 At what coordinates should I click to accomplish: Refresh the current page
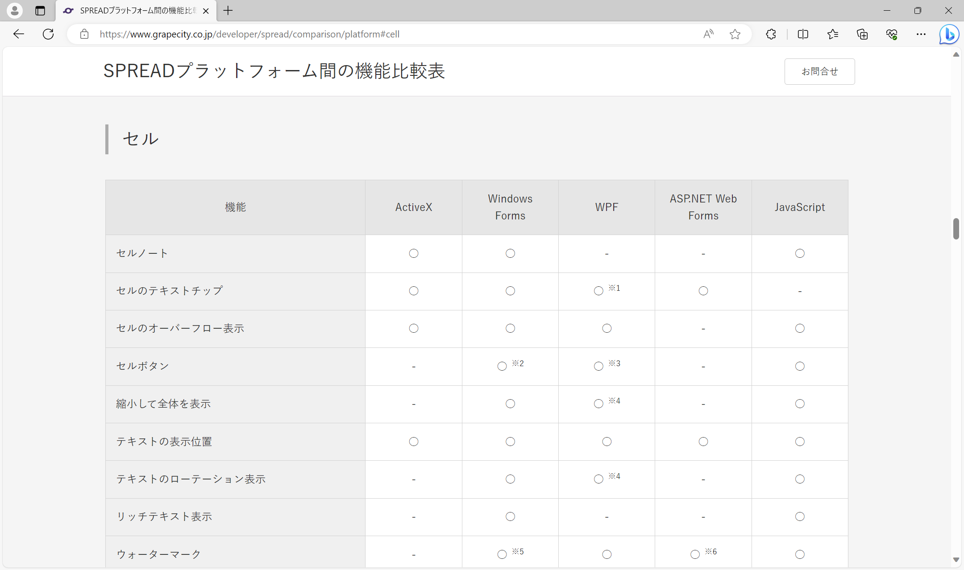pos(48,34)
